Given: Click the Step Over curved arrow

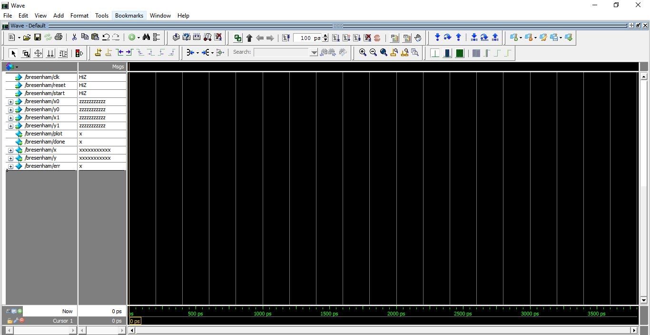Looking at the screenshot, I should [448, 38].
